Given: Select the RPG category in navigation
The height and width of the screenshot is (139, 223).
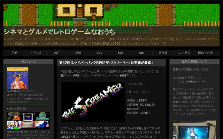Looking at the screenshot, I should point(78,53).
